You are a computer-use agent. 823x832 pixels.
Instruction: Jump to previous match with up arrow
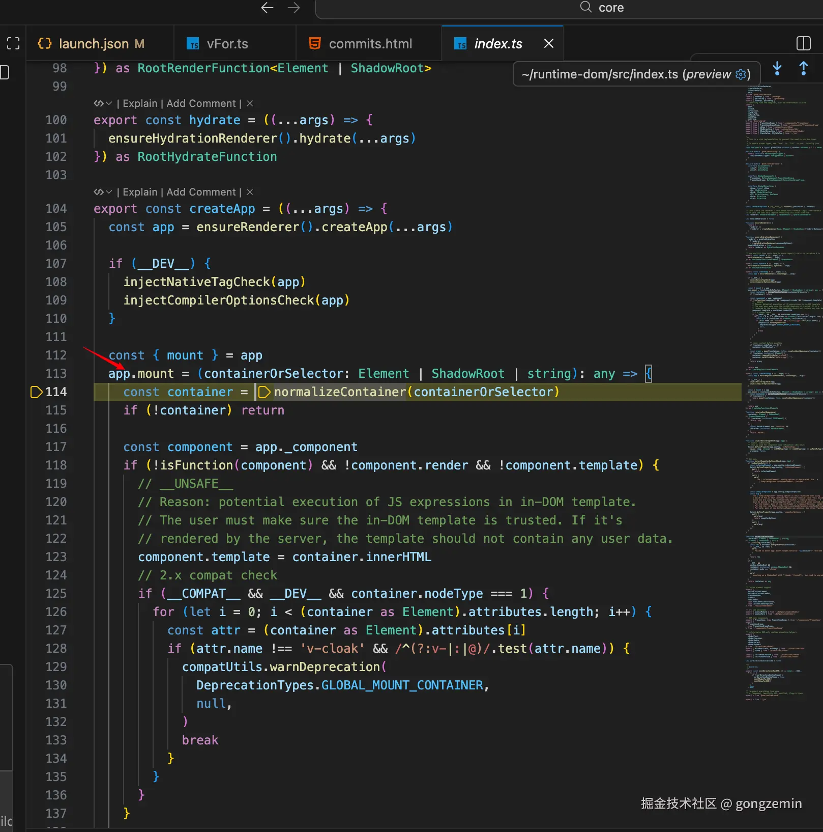(804, 69)
